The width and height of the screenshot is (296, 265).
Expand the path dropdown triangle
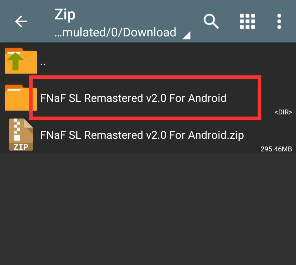[186, 35]
